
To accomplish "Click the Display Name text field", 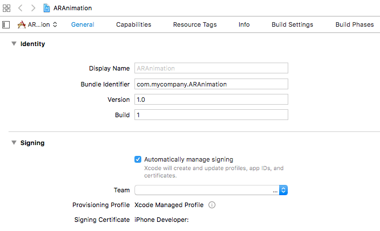I will 211,68.
